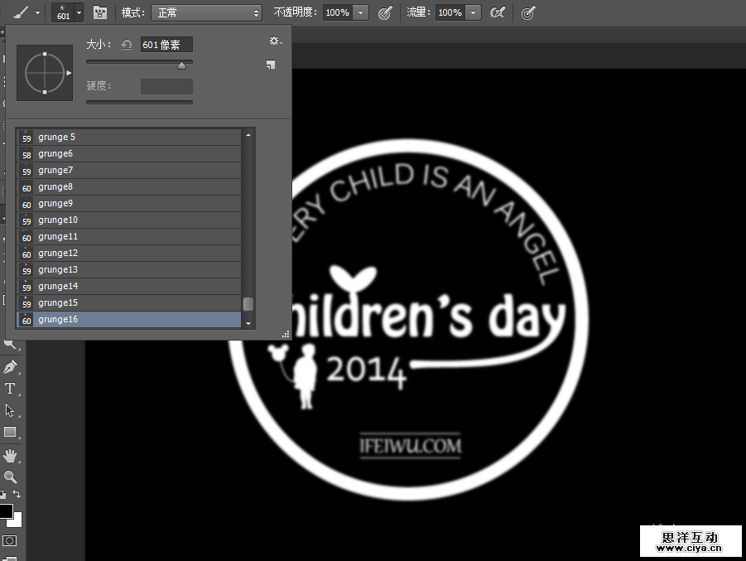Swap foreground and background colors

click(x=17, y=495)
